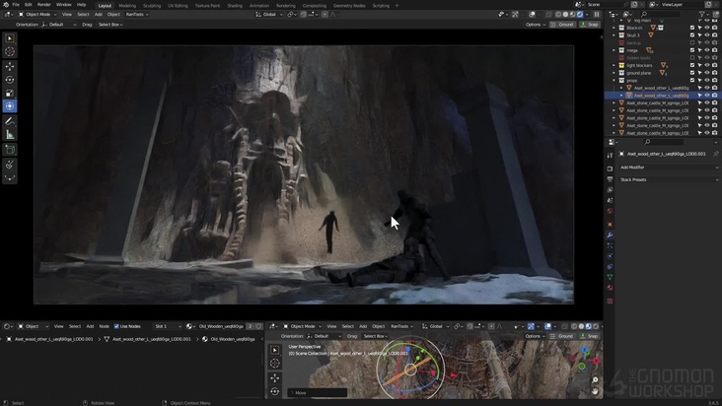Switch to the Geometry Nodes workspace tab
The image size is (722, 406).
pos(349,6)
